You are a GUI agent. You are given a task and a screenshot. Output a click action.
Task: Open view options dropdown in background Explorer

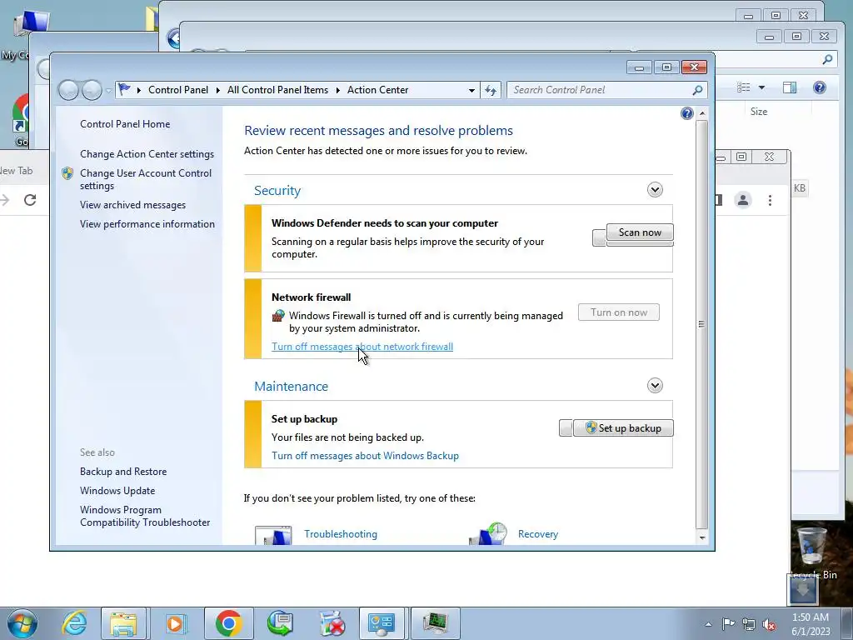coord(761,87)
